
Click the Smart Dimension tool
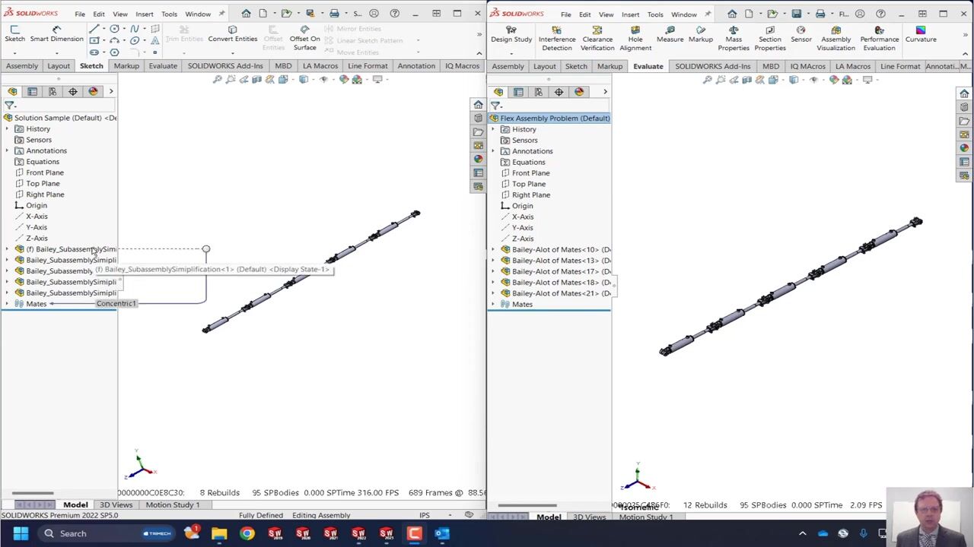pyautogui.click(x=56, y=34)
